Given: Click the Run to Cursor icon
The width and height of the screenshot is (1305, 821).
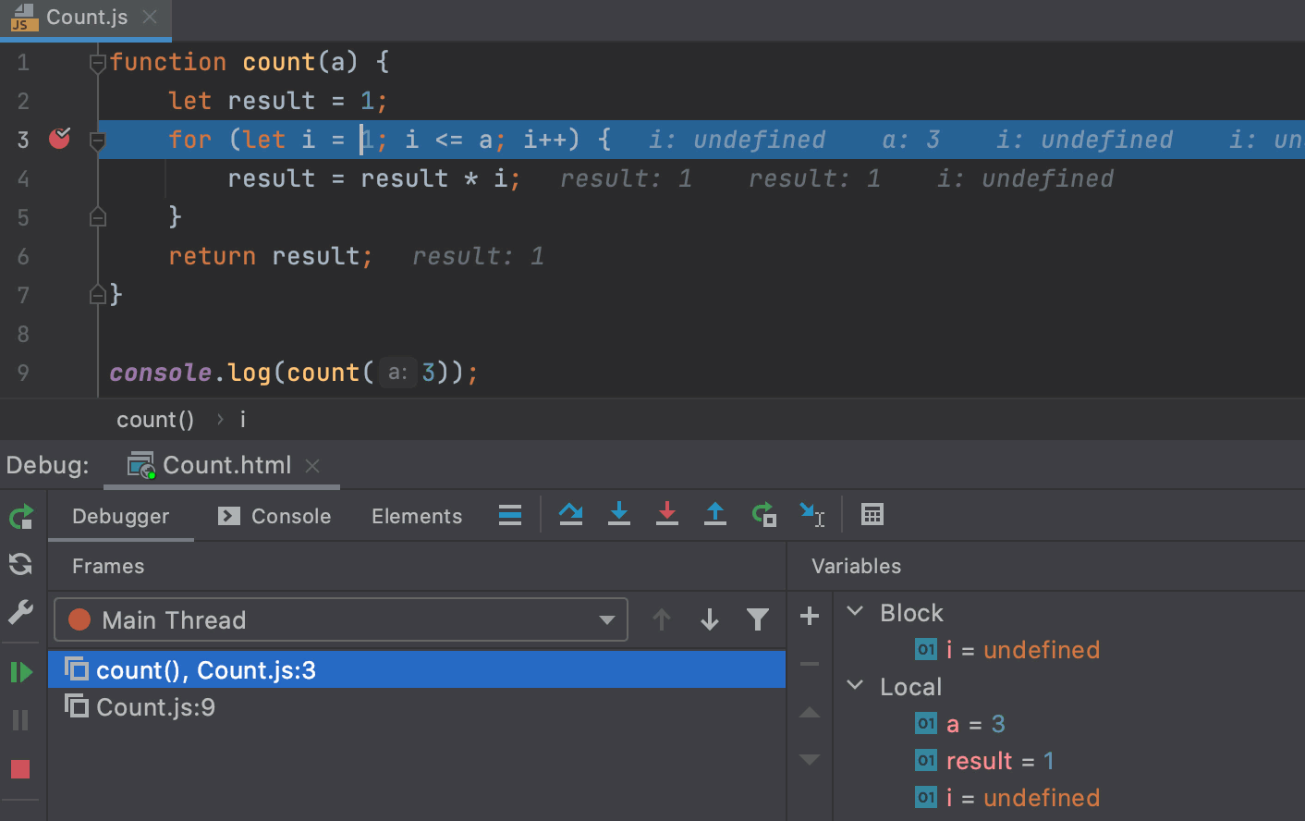Looking at the screenshot, I should (x=811, y=514).
